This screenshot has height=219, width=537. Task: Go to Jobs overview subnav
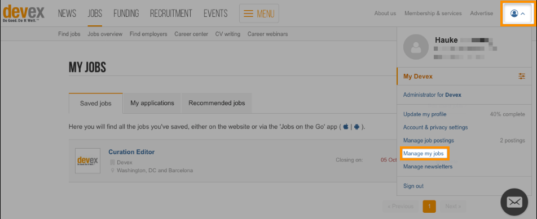point(105,34)
